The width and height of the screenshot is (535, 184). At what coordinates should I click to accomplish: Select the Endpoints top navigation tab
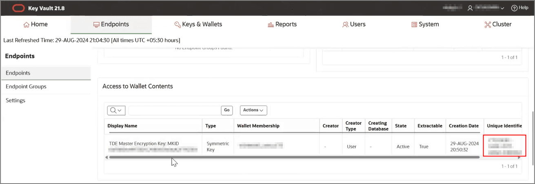pyautogui.click(x=111, y=24)
